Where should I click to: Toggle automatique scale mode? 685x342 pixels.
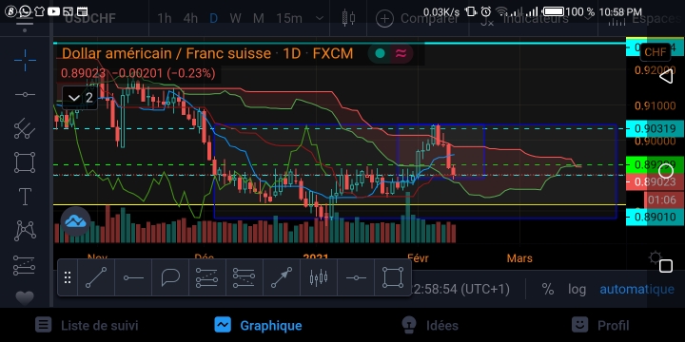click(x=636, y=289)
